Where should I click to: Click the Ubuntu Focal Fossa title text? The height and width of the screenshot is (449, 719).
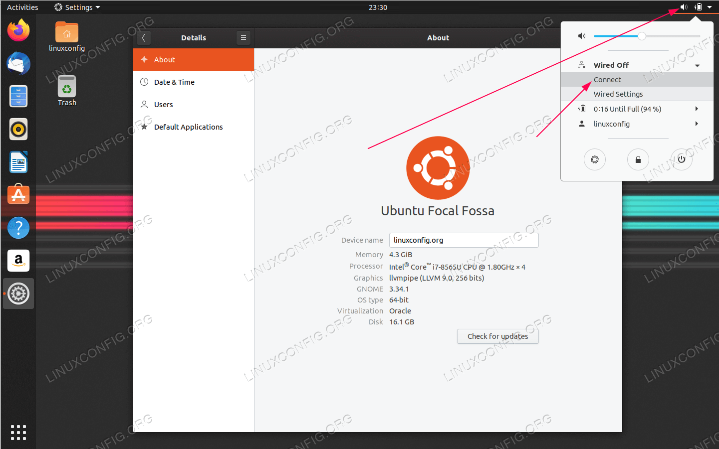click(x=438, y=211)
